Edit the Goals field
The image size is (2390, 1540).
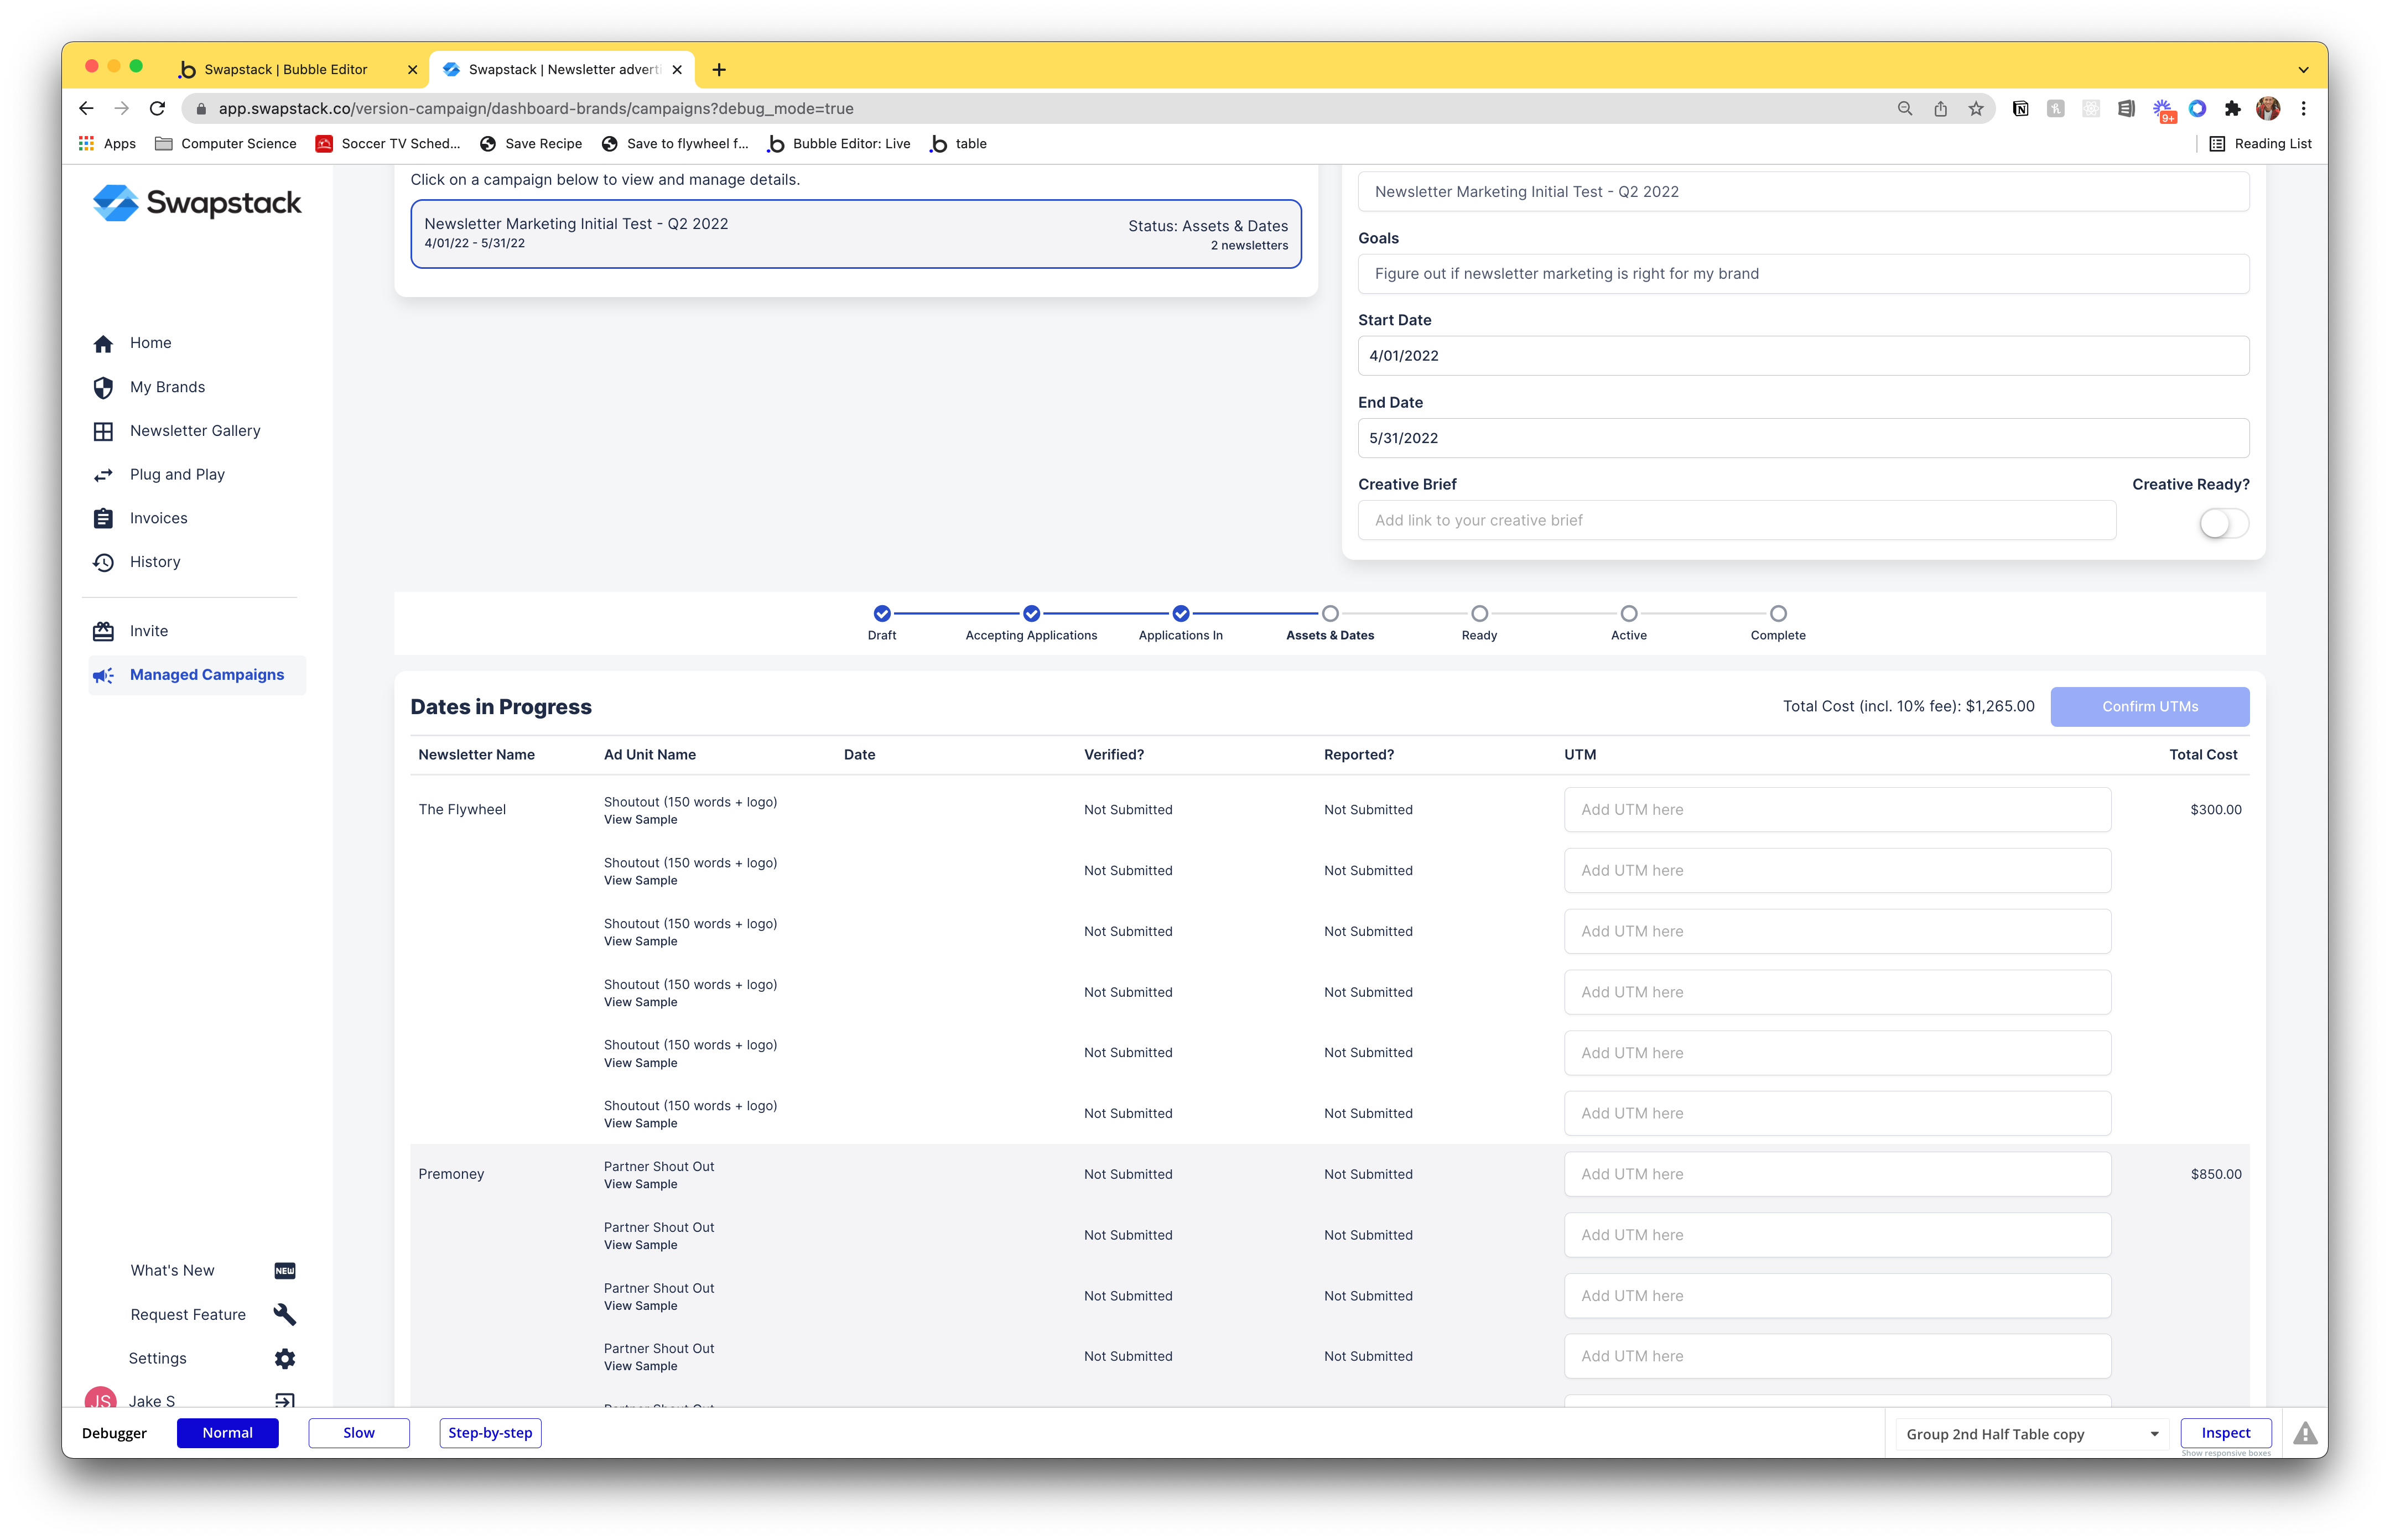(x=1803, y=273)
